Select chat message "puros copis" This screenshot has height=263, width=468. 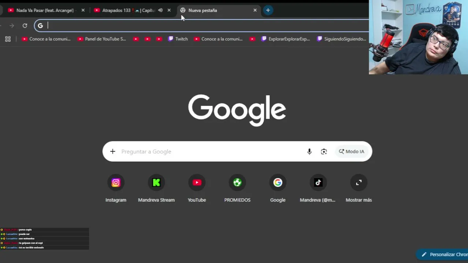pyautogui.click(x=25, y=230)
